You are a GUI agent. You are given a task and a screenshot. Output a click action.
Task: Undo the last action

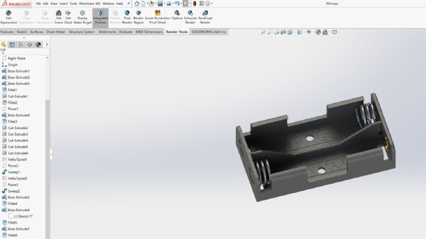[x=177, y=4]
